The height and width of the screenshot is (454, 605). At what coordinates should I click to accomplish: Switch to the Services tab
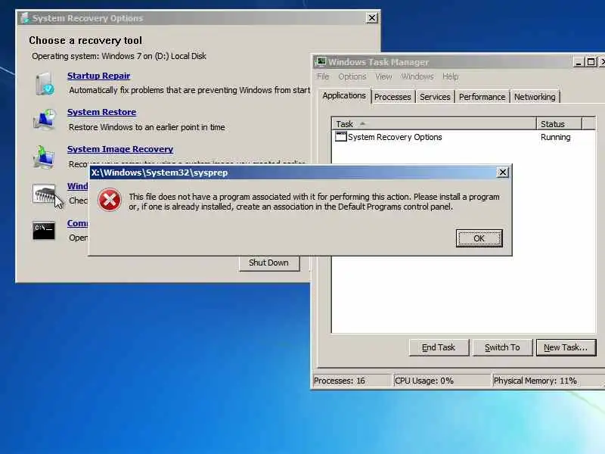(435, 97)
